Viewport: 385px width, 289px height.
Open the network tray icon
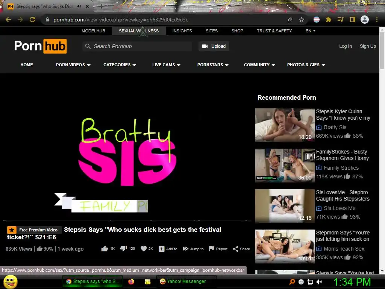[x=310, y=282]
